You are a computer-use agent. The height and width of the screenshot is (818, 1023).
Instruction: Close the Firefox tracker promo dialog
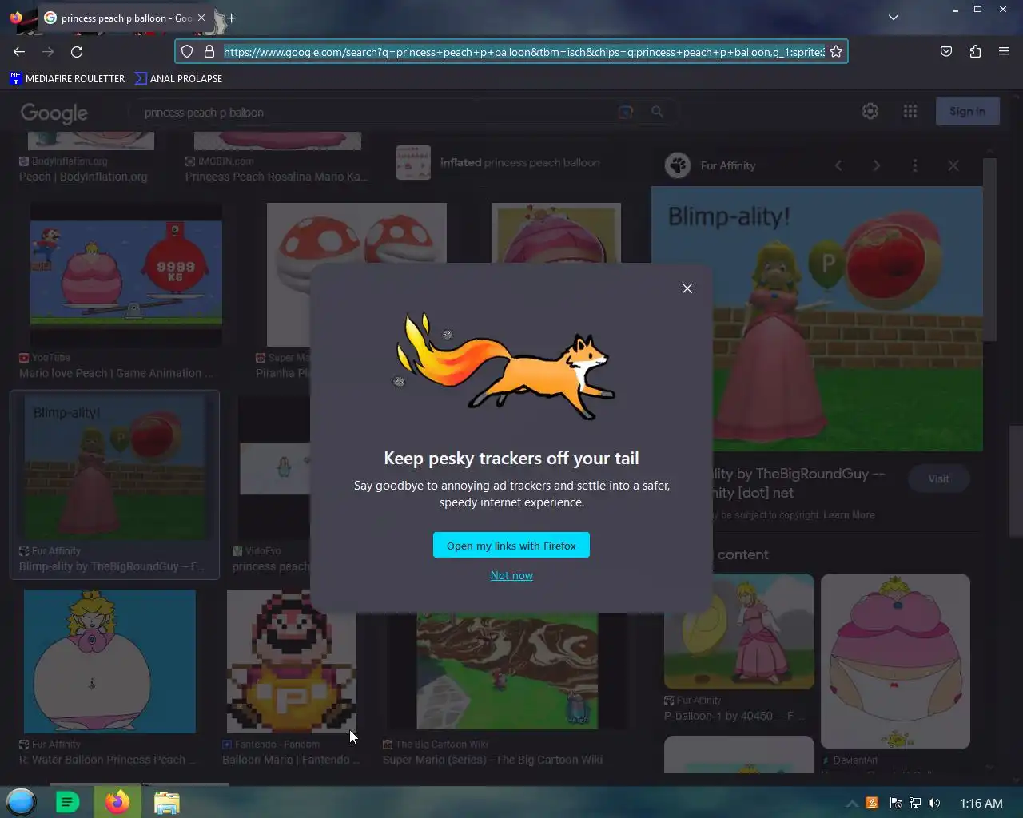(687, 288)
